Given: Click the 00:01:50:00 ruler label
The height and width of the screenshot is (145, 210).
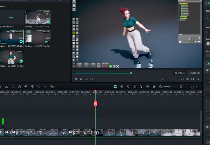Looking at the screenshot, I should [x=16, y=92].
